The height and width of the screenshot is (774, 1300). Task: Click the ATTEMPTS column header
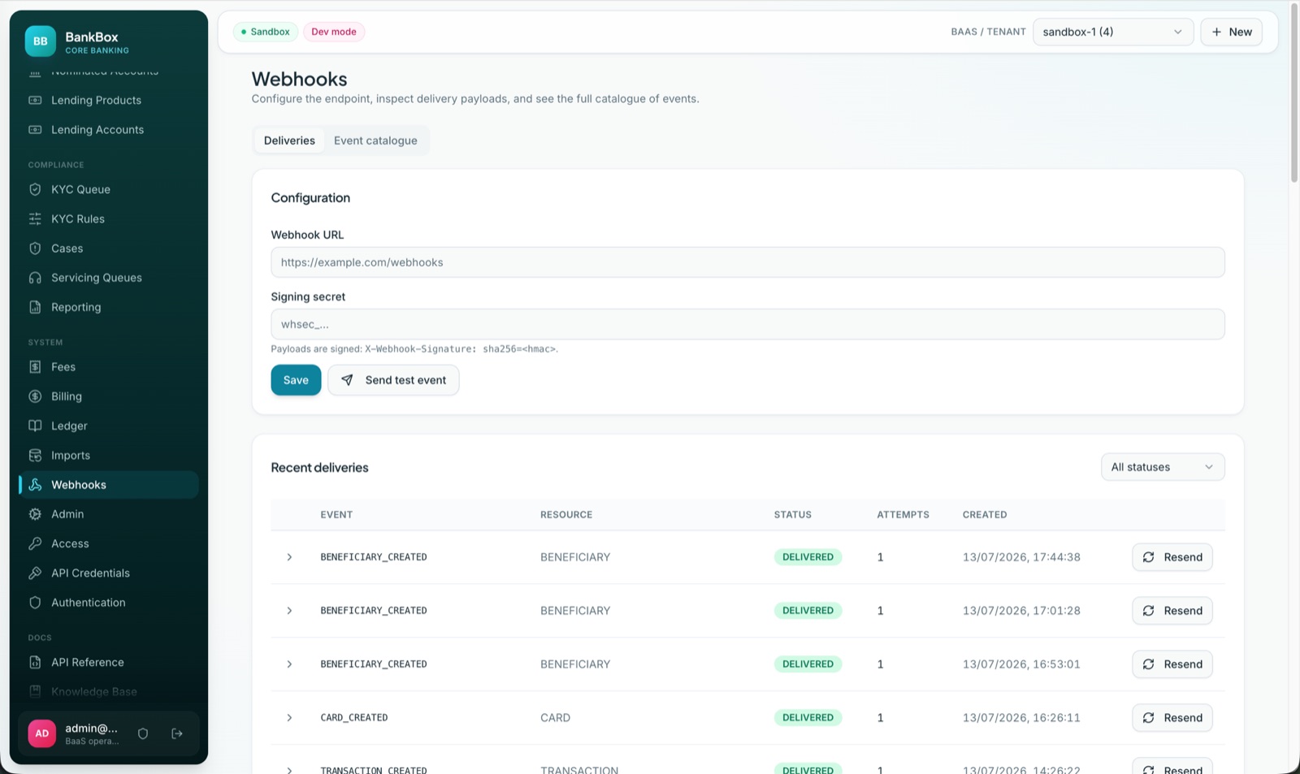pos(903,515)
